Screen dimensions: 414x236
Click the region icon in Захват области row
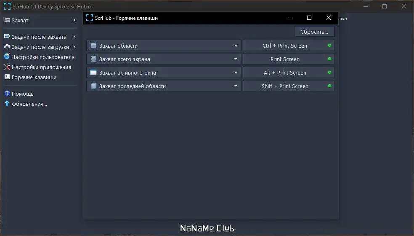click(93, 46)
